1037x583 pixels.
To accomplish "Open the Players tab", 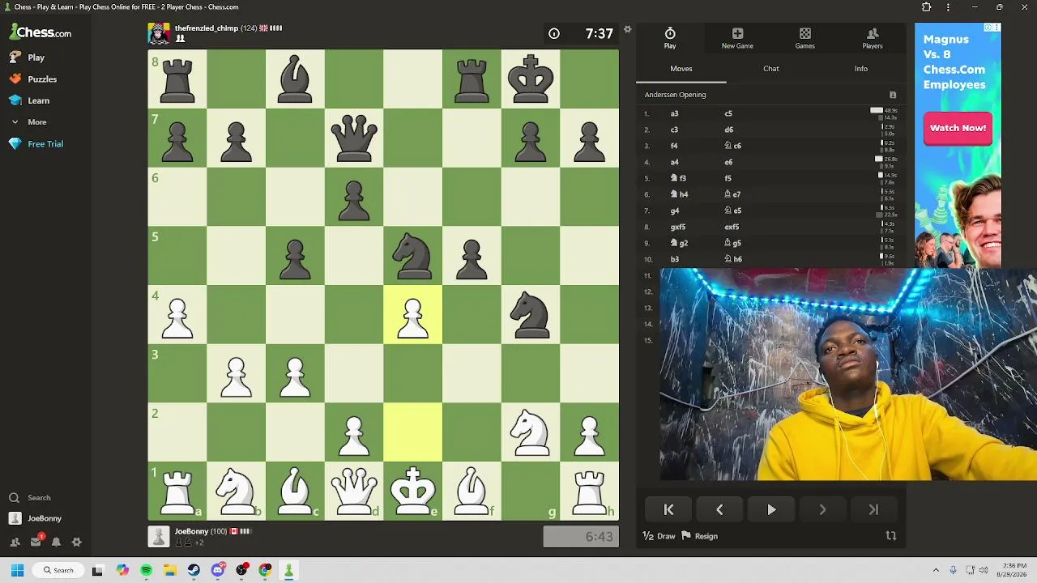I will 873,37.
